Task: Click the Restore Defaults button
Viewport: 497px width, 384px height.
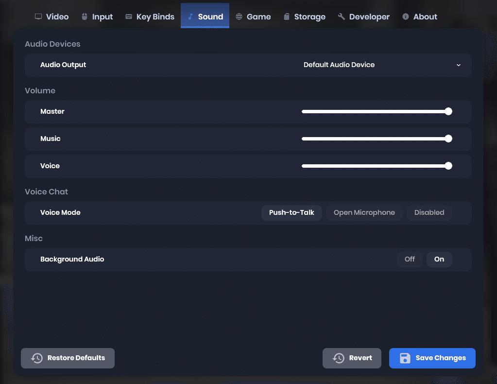Action: (x=68, y=358)
